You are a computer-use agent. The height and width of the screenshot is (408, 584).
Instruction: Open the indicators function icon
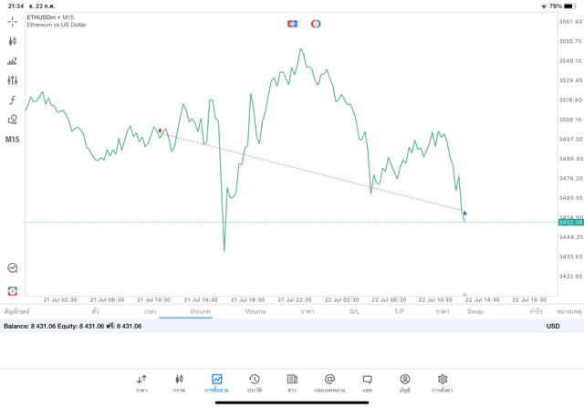point(13,100)
